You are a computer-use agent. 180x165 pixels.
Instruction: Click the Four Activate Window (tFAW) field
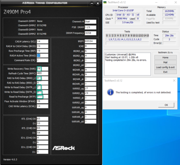coord(42,101)
